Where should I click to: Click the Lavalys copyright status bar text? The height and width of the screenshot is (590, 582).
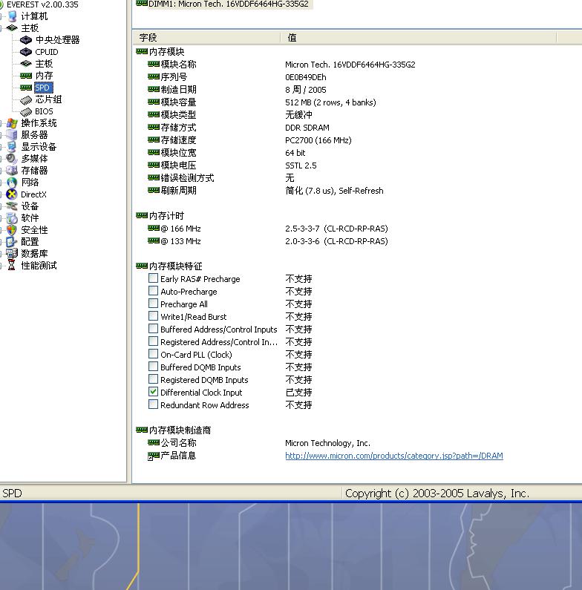click(x=437, y=494)
